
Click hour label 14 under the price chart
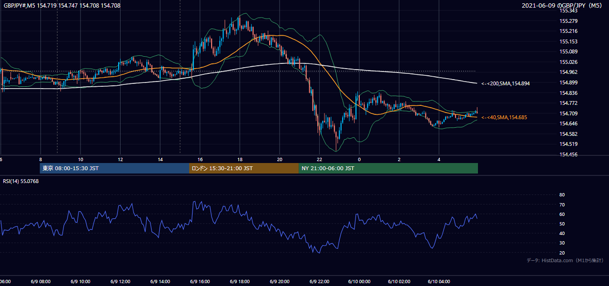click(160, 159)
